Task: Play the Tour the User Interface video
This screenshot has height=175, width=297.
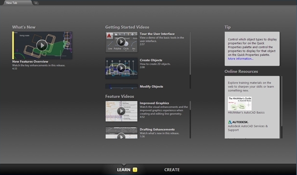Action: 121,42
